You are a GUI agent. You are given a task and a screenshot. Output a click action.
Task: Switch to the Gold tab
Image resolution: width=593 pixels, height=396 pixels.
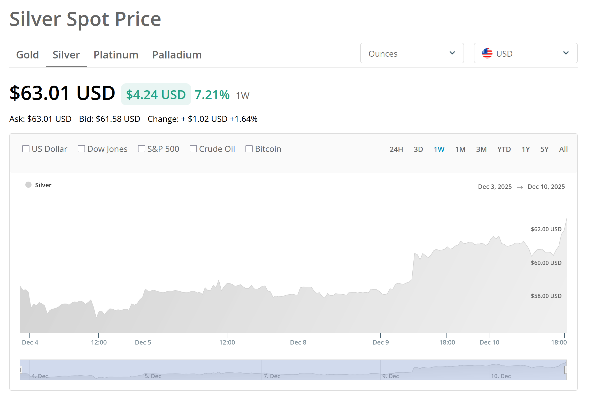point(27,55)
